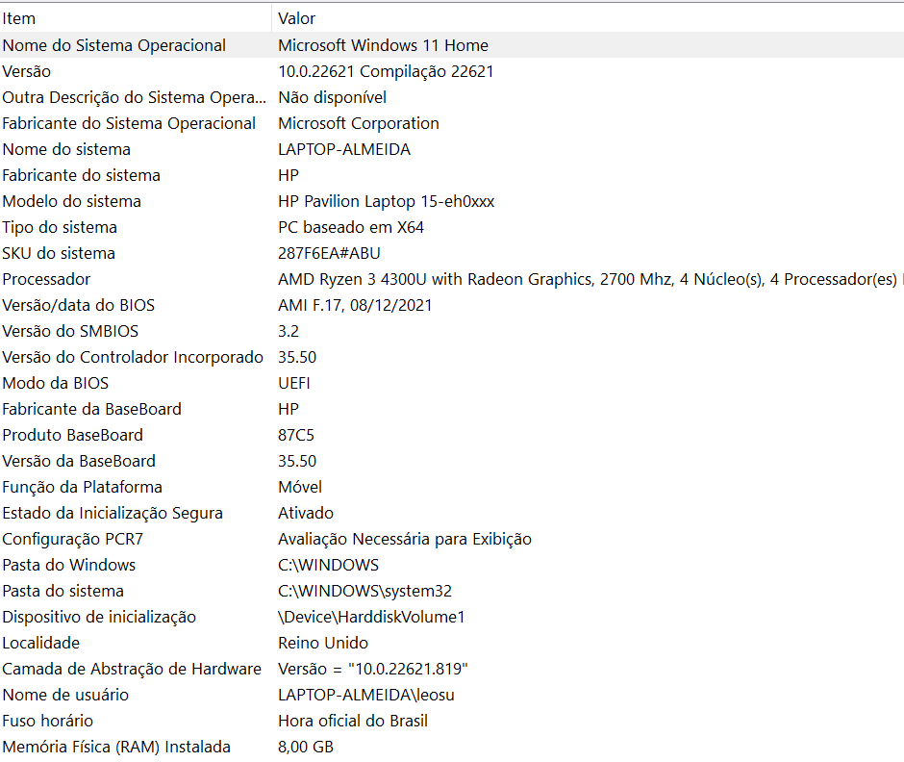904x762 pixels.
Task: Select Versão do Controlador Incorporado row
Action: (452, 357)
